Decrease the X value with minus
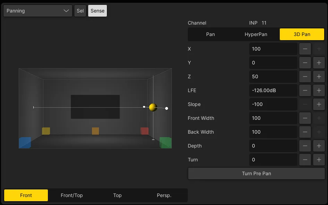The height and width of the screenshot is (205, 328). coord(305,49)
